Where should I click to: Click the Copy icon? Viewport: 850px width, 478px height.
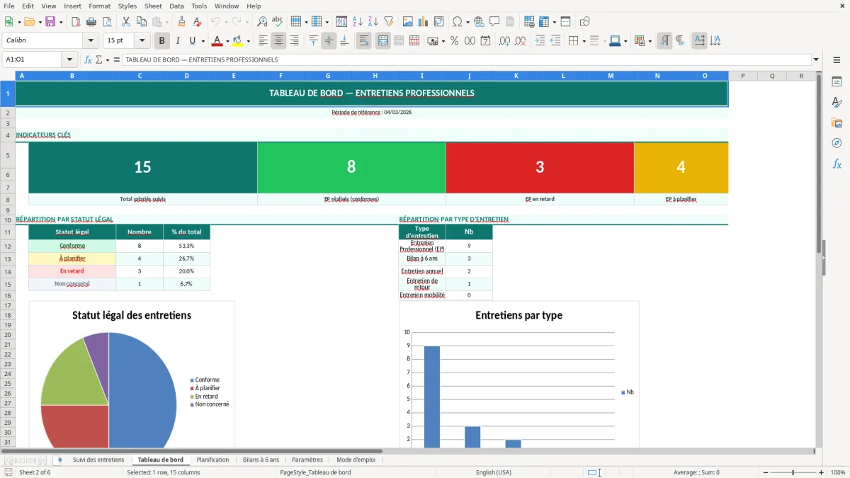point(141,22)
